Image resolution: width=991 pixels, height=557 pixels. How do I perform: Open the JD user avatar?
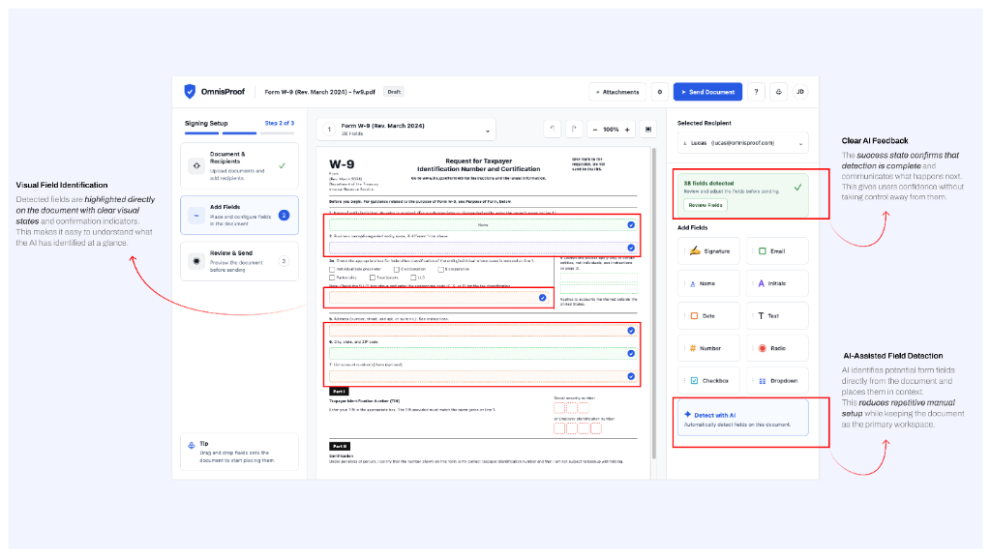(x=800, y=92)
